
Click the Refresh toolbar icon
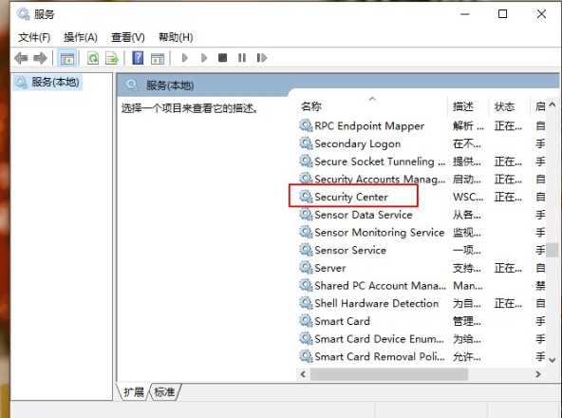[x=93, y=58]
